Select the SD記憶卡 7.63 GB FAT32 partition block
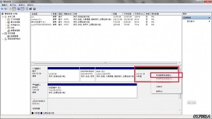Image resolution: width=212 pixels, height=119 pixels. pyautogui.click(x=92, y=90)
